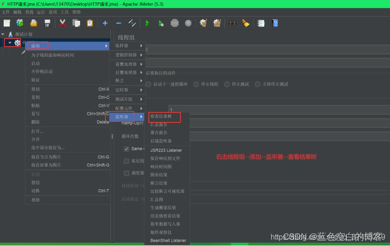Viewport: 390px width, 246px height.
Task: Select 启动下一进程循环 radio button
Action: click(x=148, y=84)
